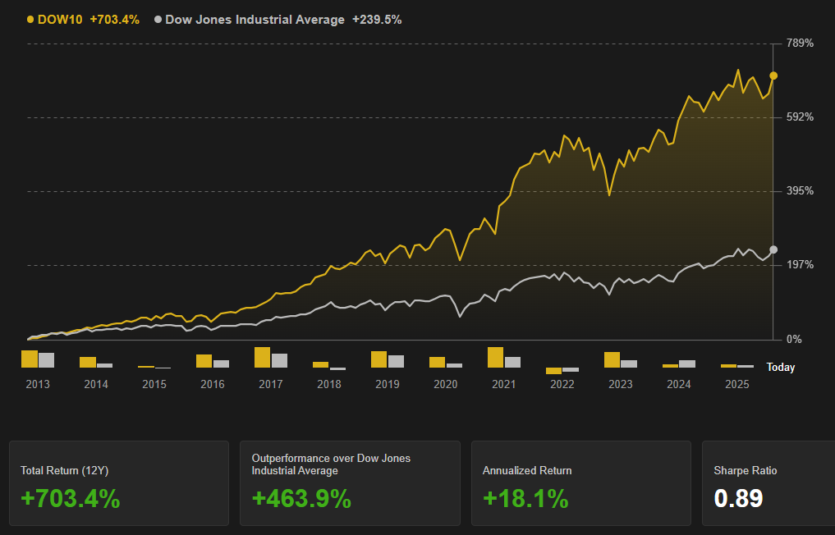This screenshot has height=535, width=835.
Task: Click the yellow DOW10 legend dot
Action: coord(30,20)
